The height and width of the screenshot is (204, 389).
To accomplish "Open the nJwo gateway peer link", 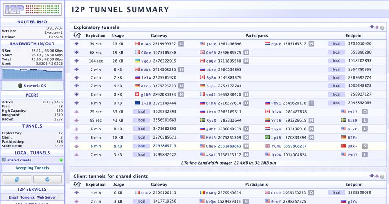I will (x=146, y=44).
